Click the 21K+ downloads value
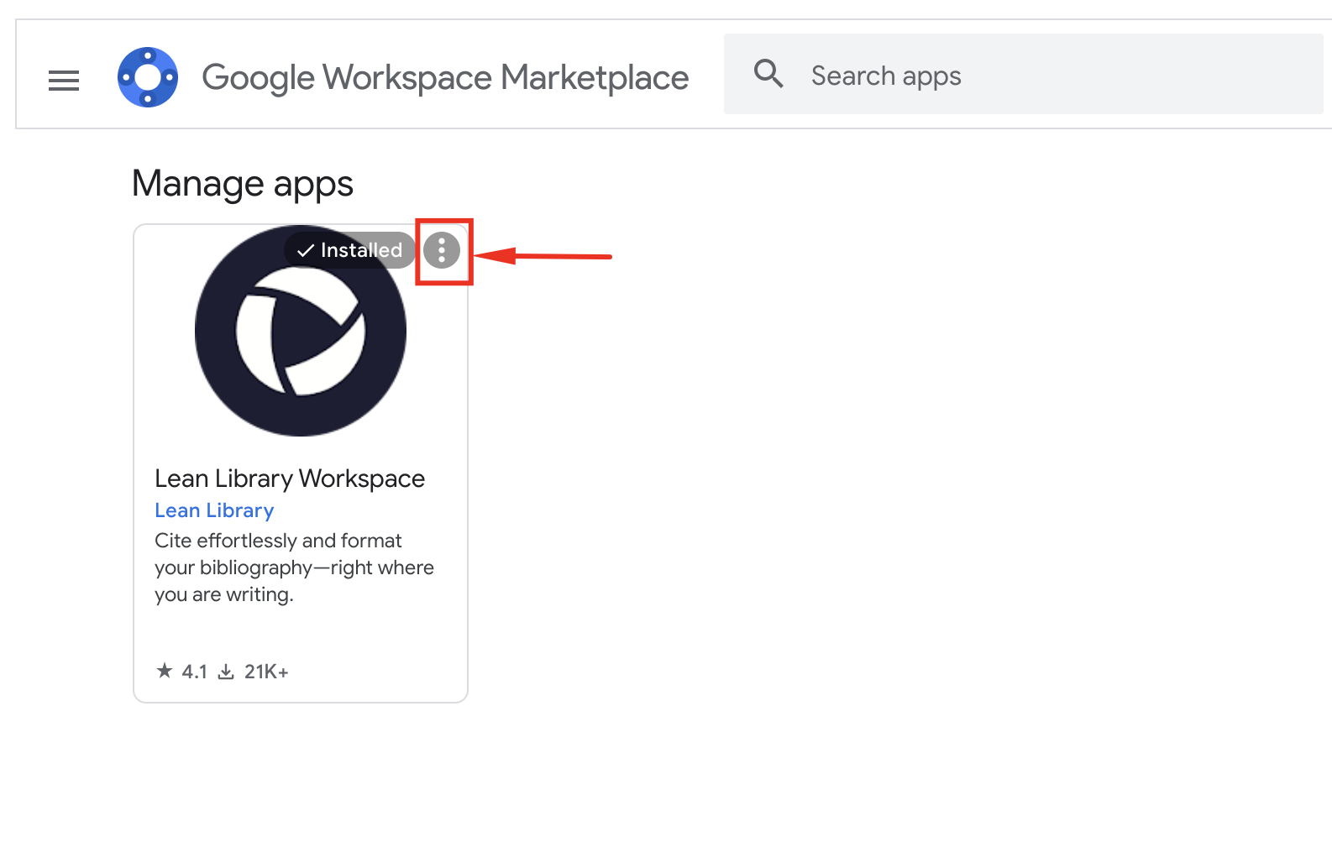The image size is (1332, 863). 266,672
